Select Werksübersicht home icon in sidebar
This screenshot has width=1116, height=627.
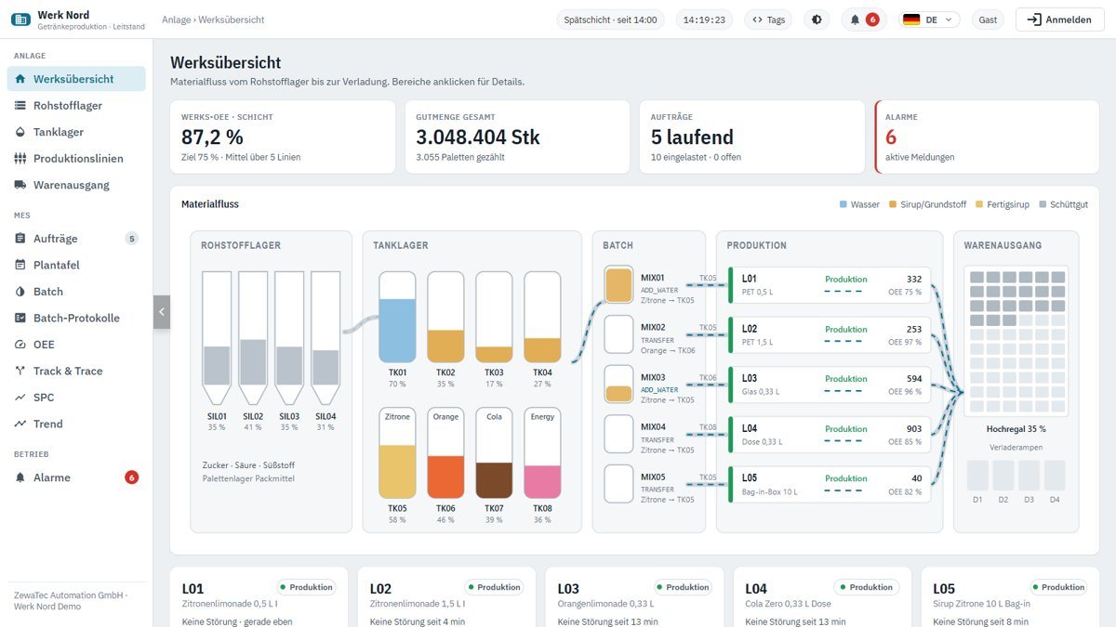(20, 79)
